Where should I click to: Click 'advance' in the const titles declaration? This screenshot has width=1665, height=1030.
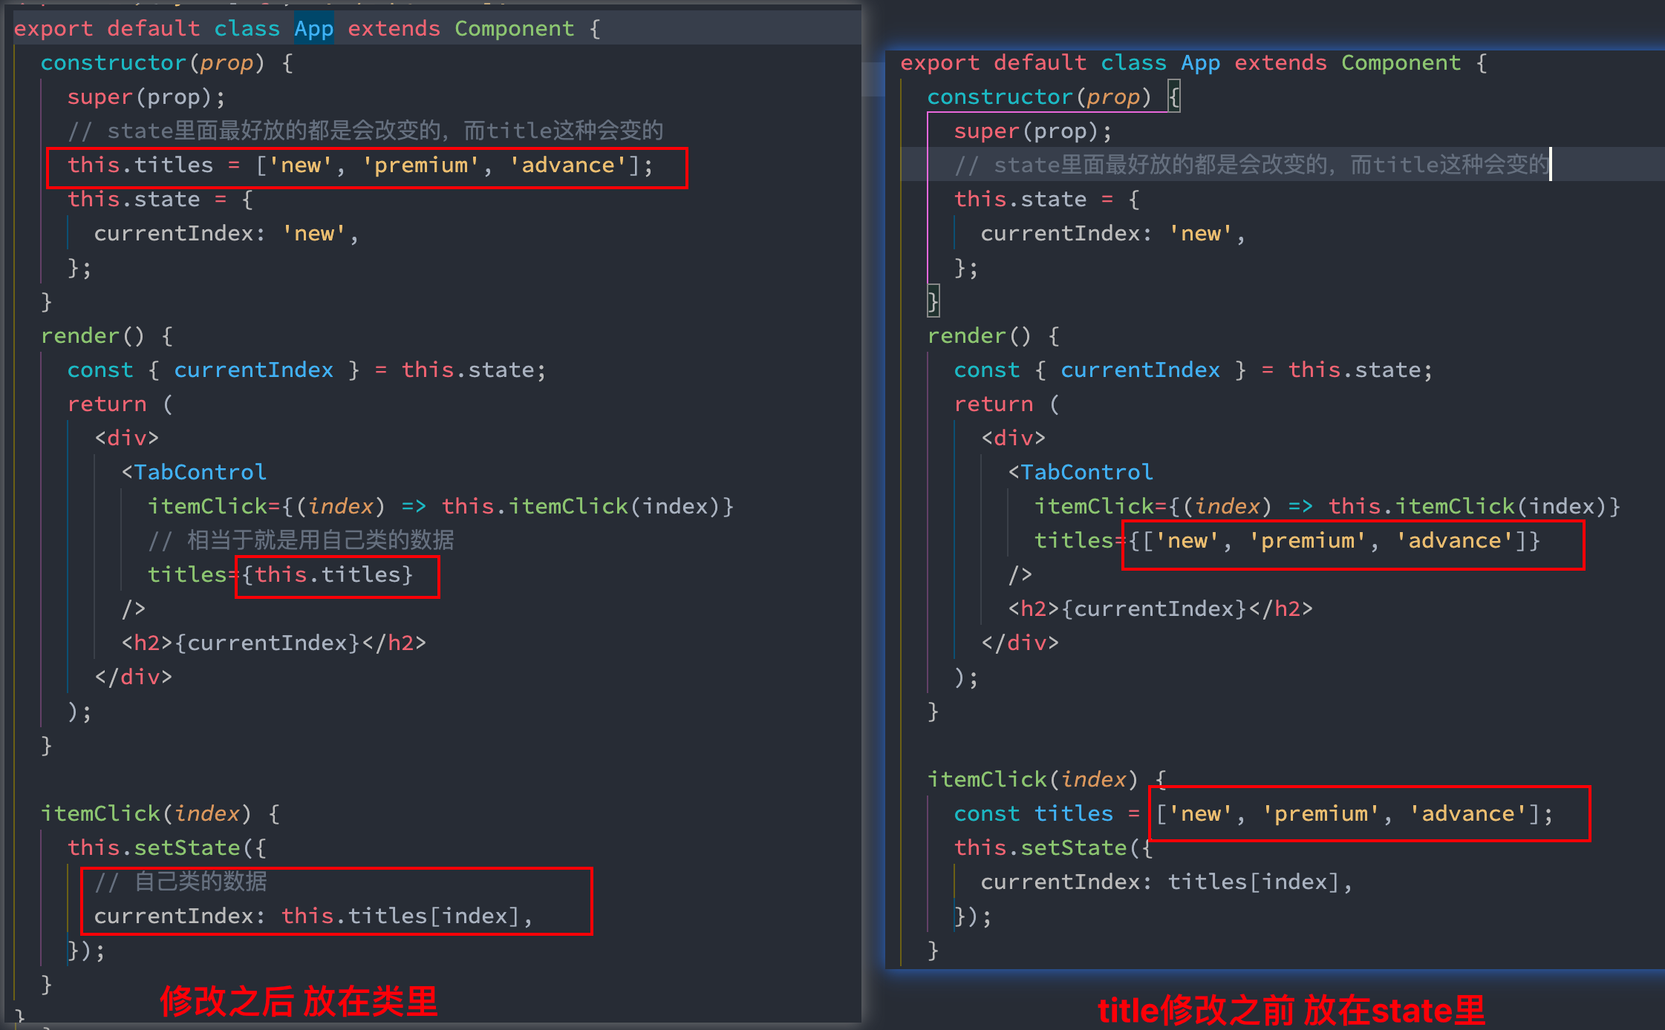click(1467, 813)
